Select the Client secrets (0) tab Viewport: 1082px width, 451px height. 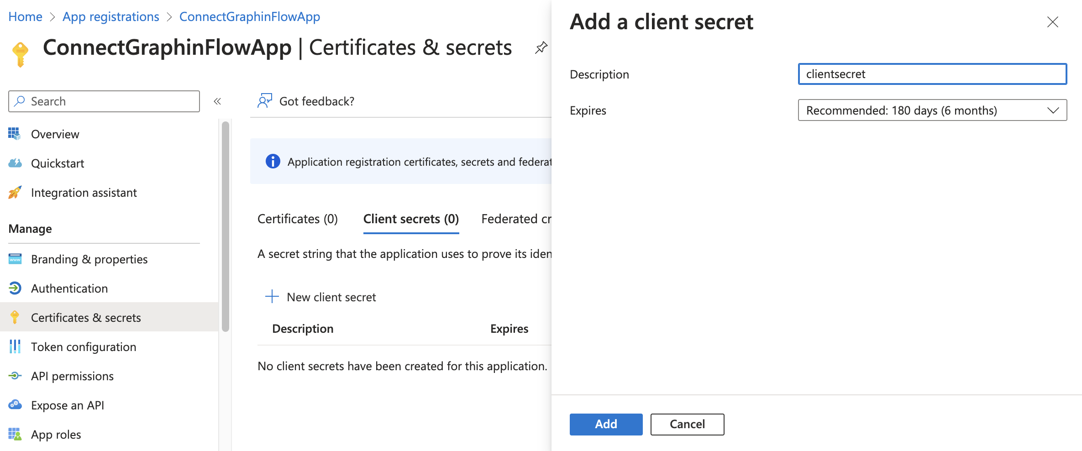click(411, 219)
